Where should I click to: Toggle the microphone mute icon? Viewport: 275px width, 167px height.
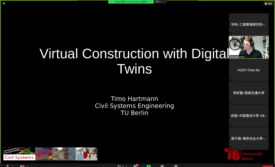pos(8,166)
